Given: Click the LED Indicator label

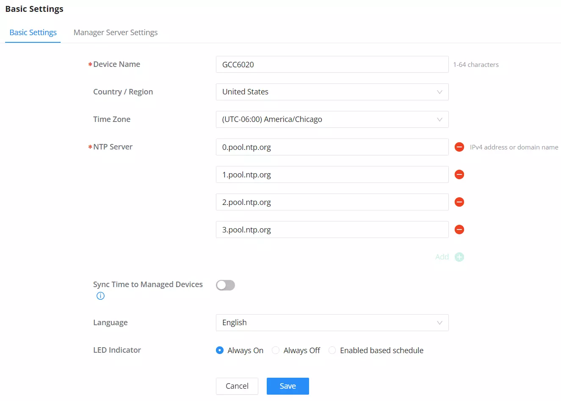Looking at the screenshot, I should pos(117,350).
